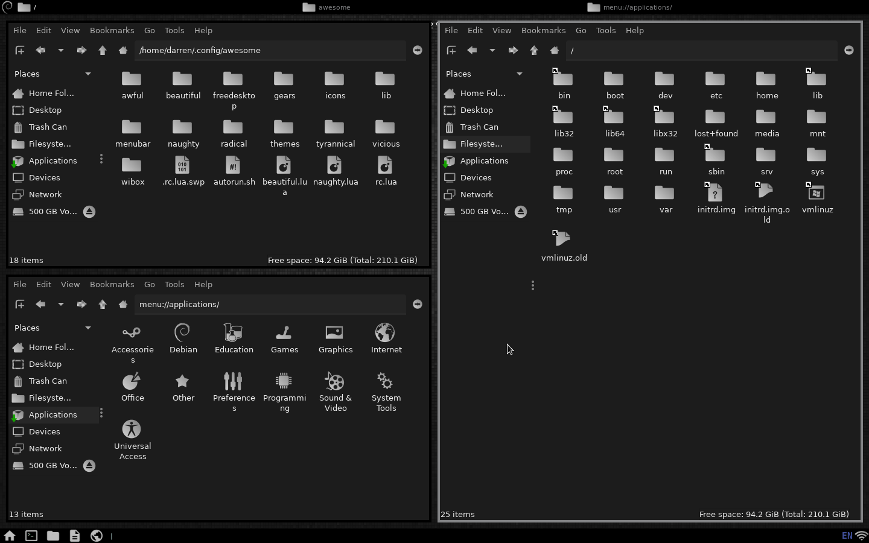
Task: Go back in the root / window
Action: click(472, 50)
